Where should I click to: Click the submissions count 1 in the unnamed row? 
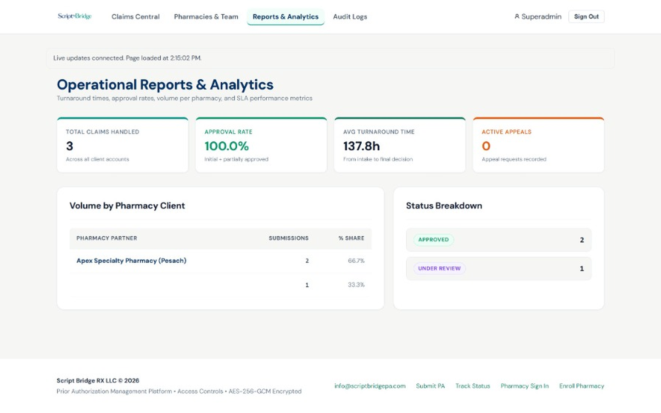click(307, 285)
